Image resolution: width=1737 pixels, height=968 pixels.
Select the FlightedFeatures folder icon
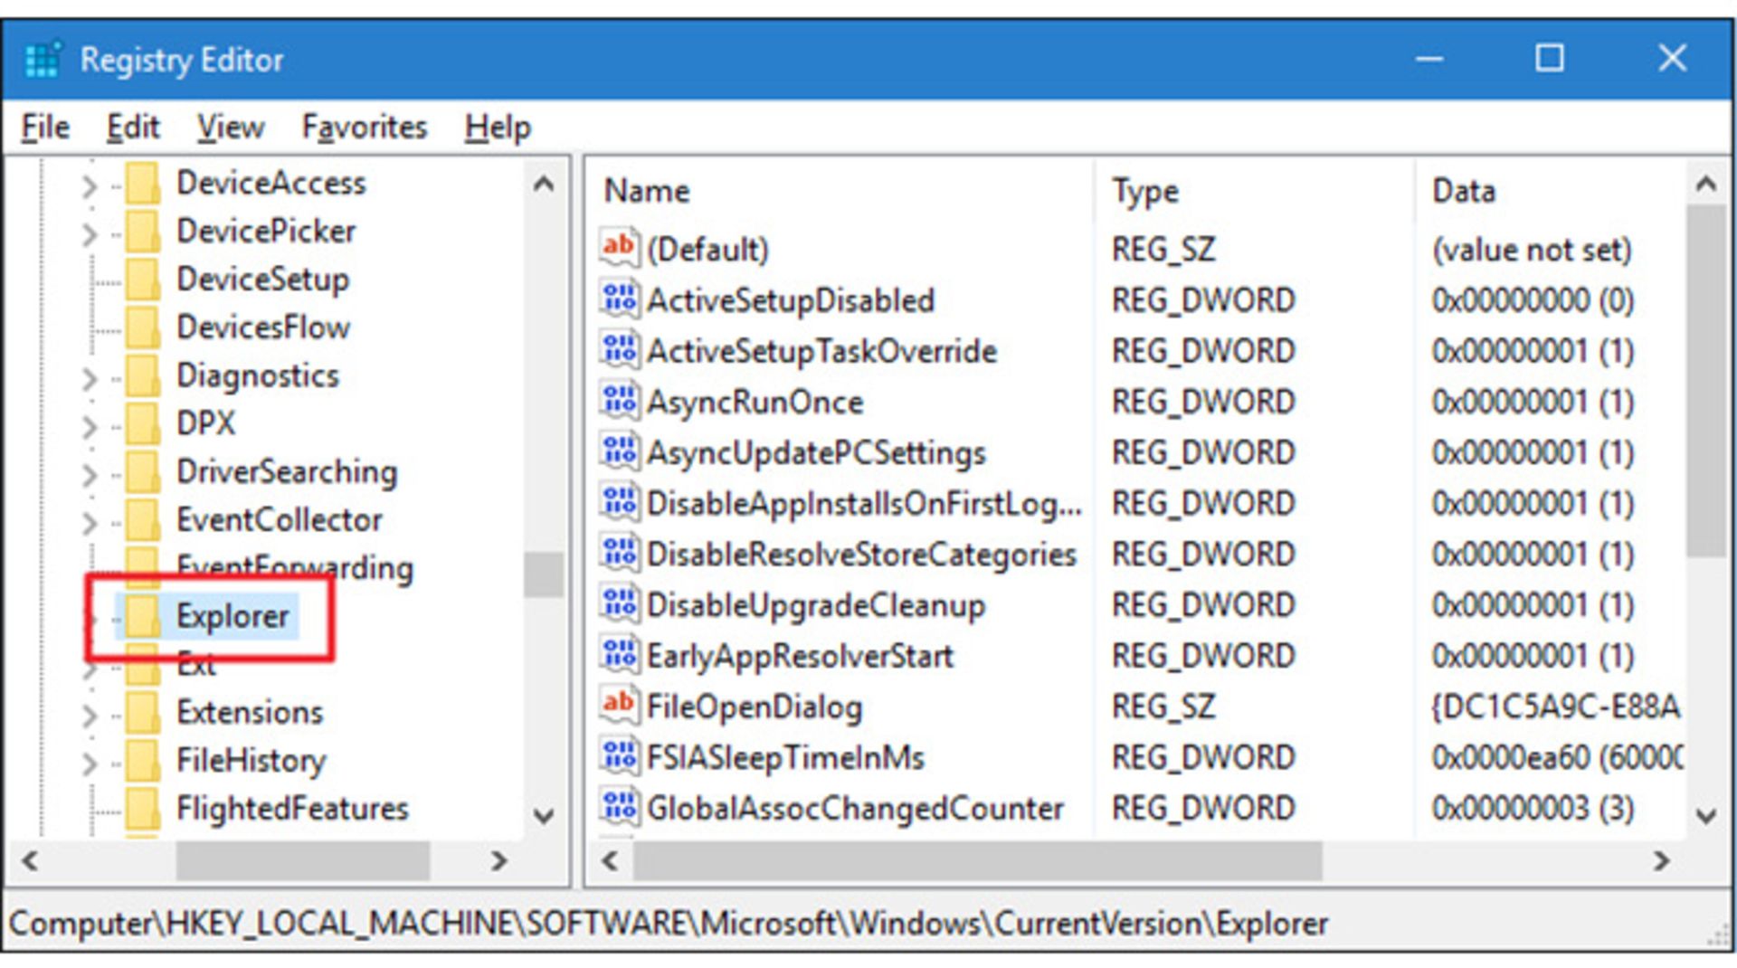point(142,809)
